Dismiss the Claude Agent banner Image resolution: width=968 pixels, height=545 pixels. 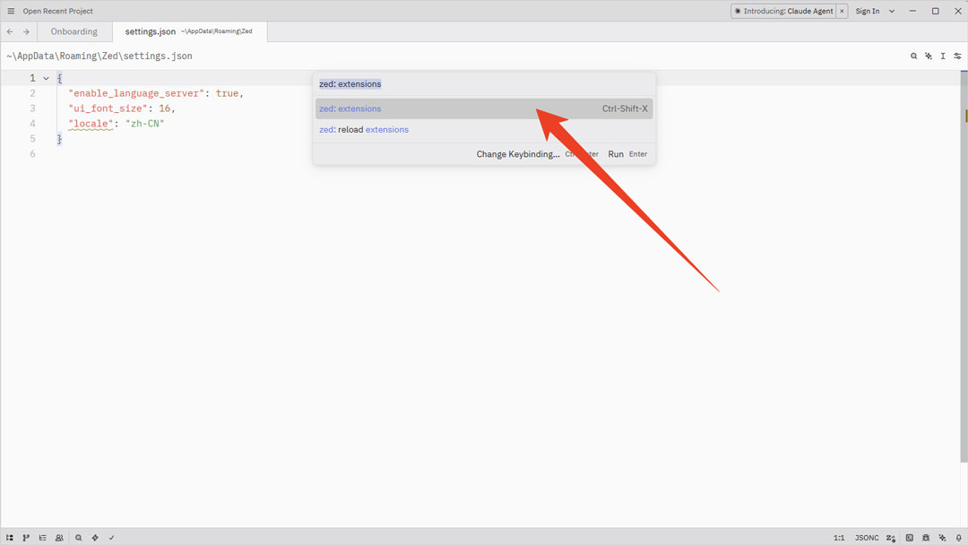click(842, 11)
